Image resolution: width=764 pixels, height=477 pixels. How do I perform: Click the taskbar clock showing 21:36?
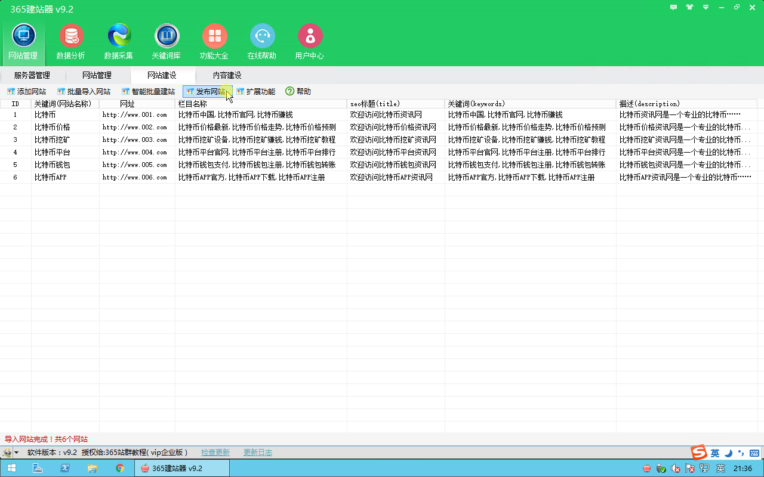743,469
